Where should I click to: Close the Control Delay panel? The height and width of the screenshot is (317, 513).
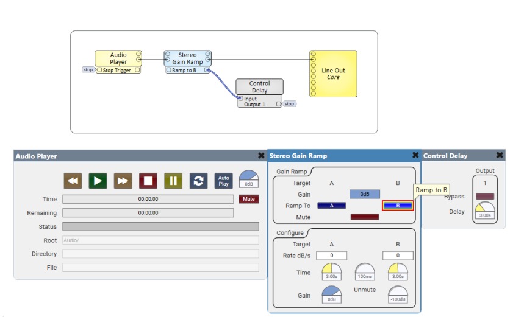(x=500, y=155)
